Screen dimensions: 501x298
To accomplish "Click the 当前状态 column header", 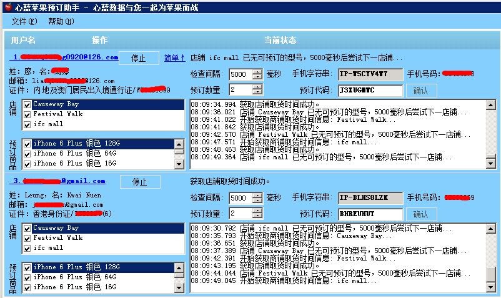I will [x=280, y=40].
